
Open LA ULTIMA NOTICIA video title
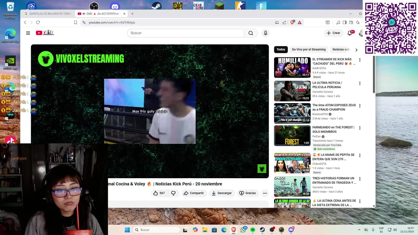[x=327, y=85]
